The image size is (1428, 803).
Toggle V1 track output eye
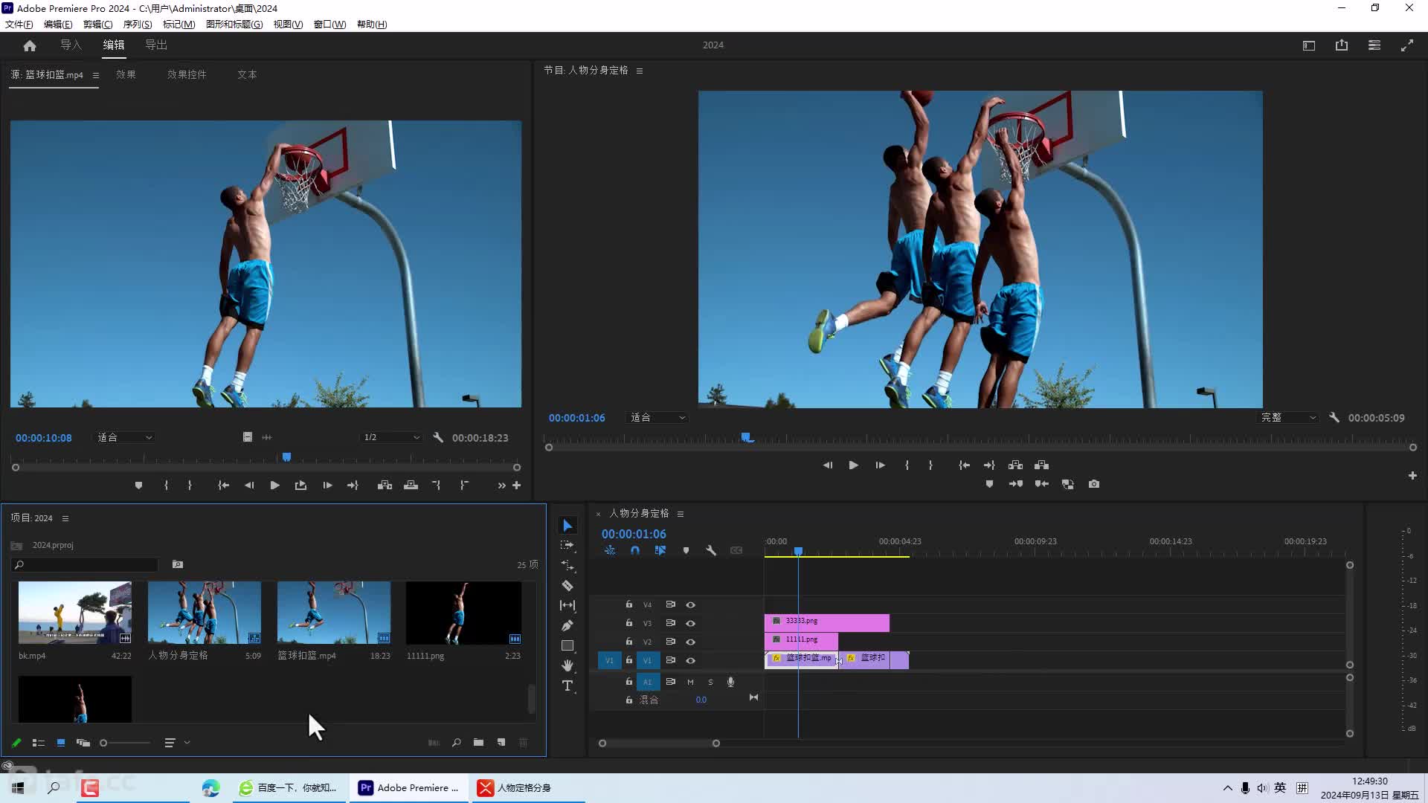click(x=690, y=660)
